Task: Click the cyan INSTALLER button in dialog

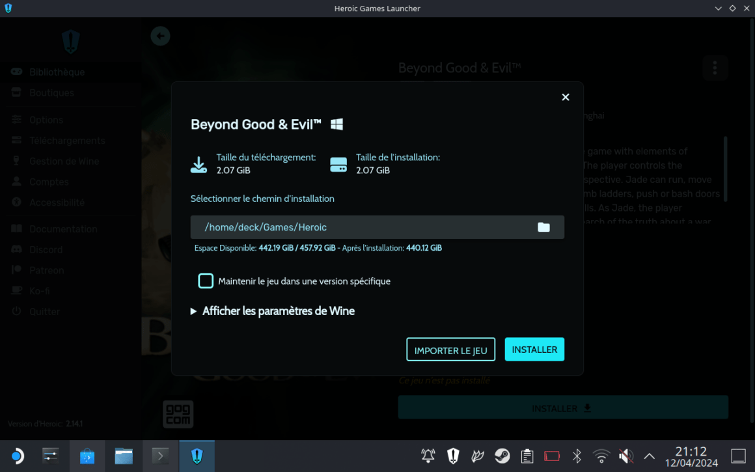Action: pos(534,350)
